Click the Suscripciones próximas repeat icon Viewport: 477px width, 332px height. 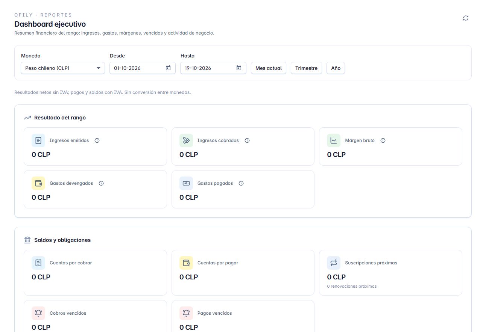334,263
